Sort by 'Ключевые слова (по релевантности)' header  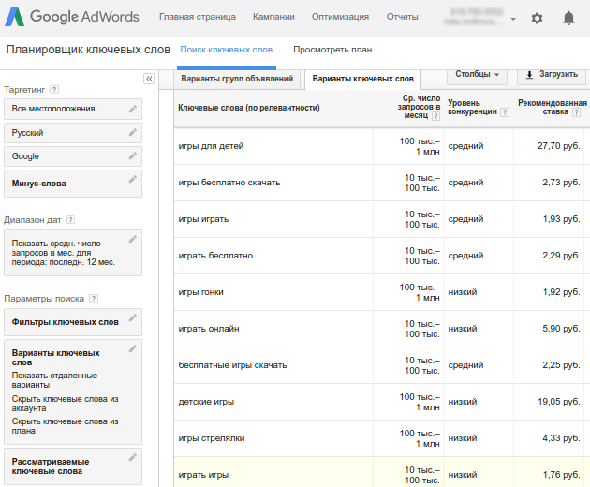(x=249, y=108)
